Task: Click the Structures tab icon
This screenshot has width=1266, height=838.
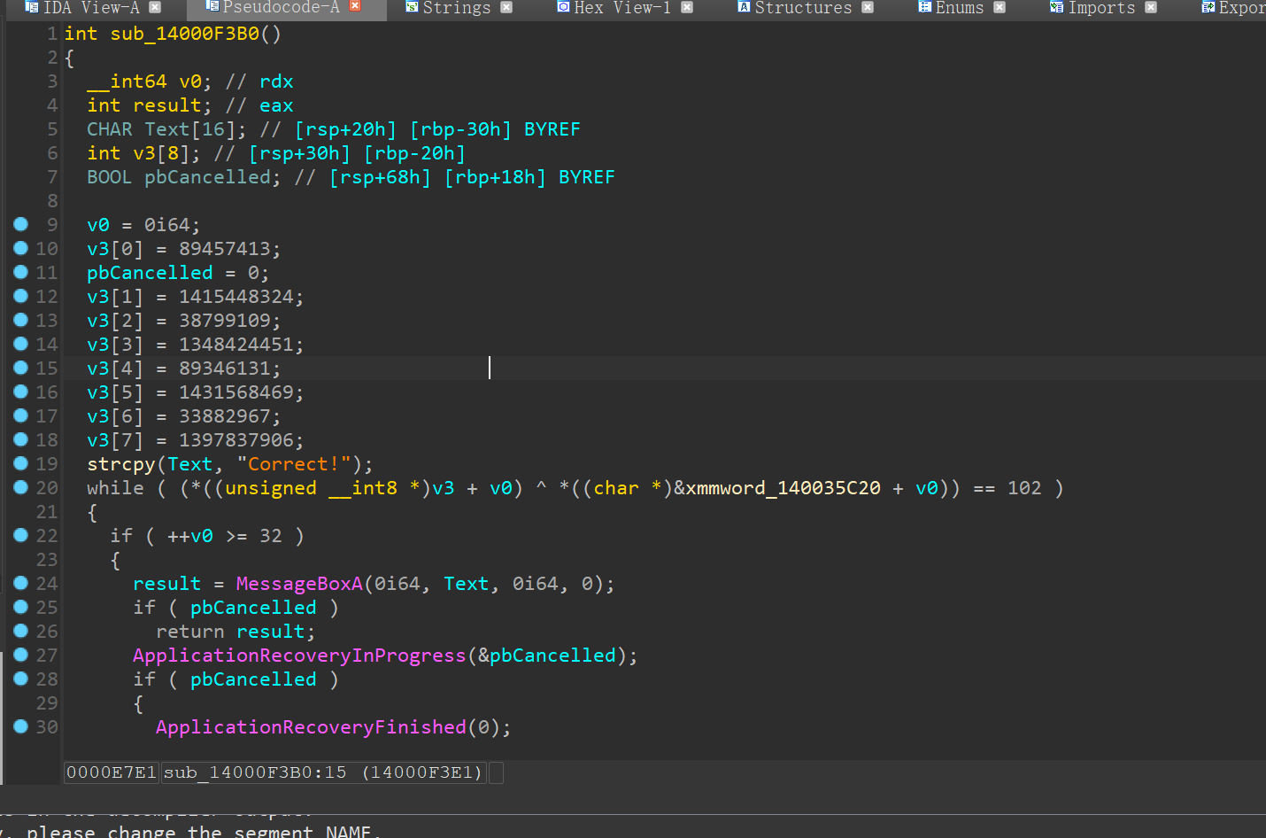Action: 744,7
